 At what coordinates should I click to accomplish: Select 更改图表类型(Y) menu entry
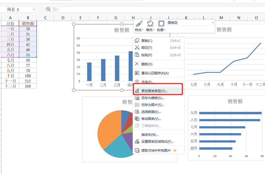158,91
